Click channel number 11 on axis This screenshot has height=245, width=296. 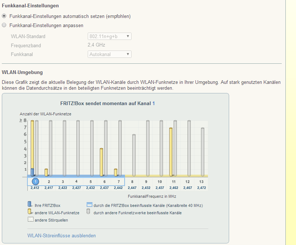click(x=174, y=182)
